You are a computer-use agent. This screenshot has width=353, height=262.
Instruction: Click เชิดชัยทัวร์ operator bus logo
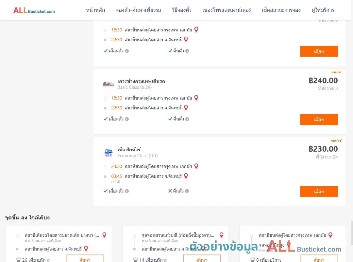click(108, 153)
